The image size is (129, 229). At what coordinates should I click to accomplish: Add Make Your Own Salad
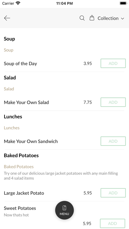113,102
